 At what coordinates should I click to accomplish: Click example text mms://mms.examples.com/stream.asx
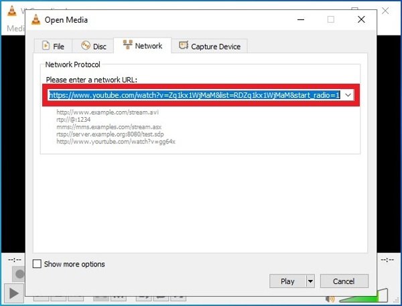click(x=109, y=127)
